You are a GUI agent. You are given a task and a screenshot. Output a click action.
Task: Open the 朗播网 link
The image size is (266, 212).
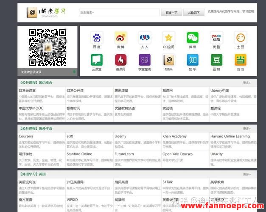pyautogui.click(x=120, y=200)
